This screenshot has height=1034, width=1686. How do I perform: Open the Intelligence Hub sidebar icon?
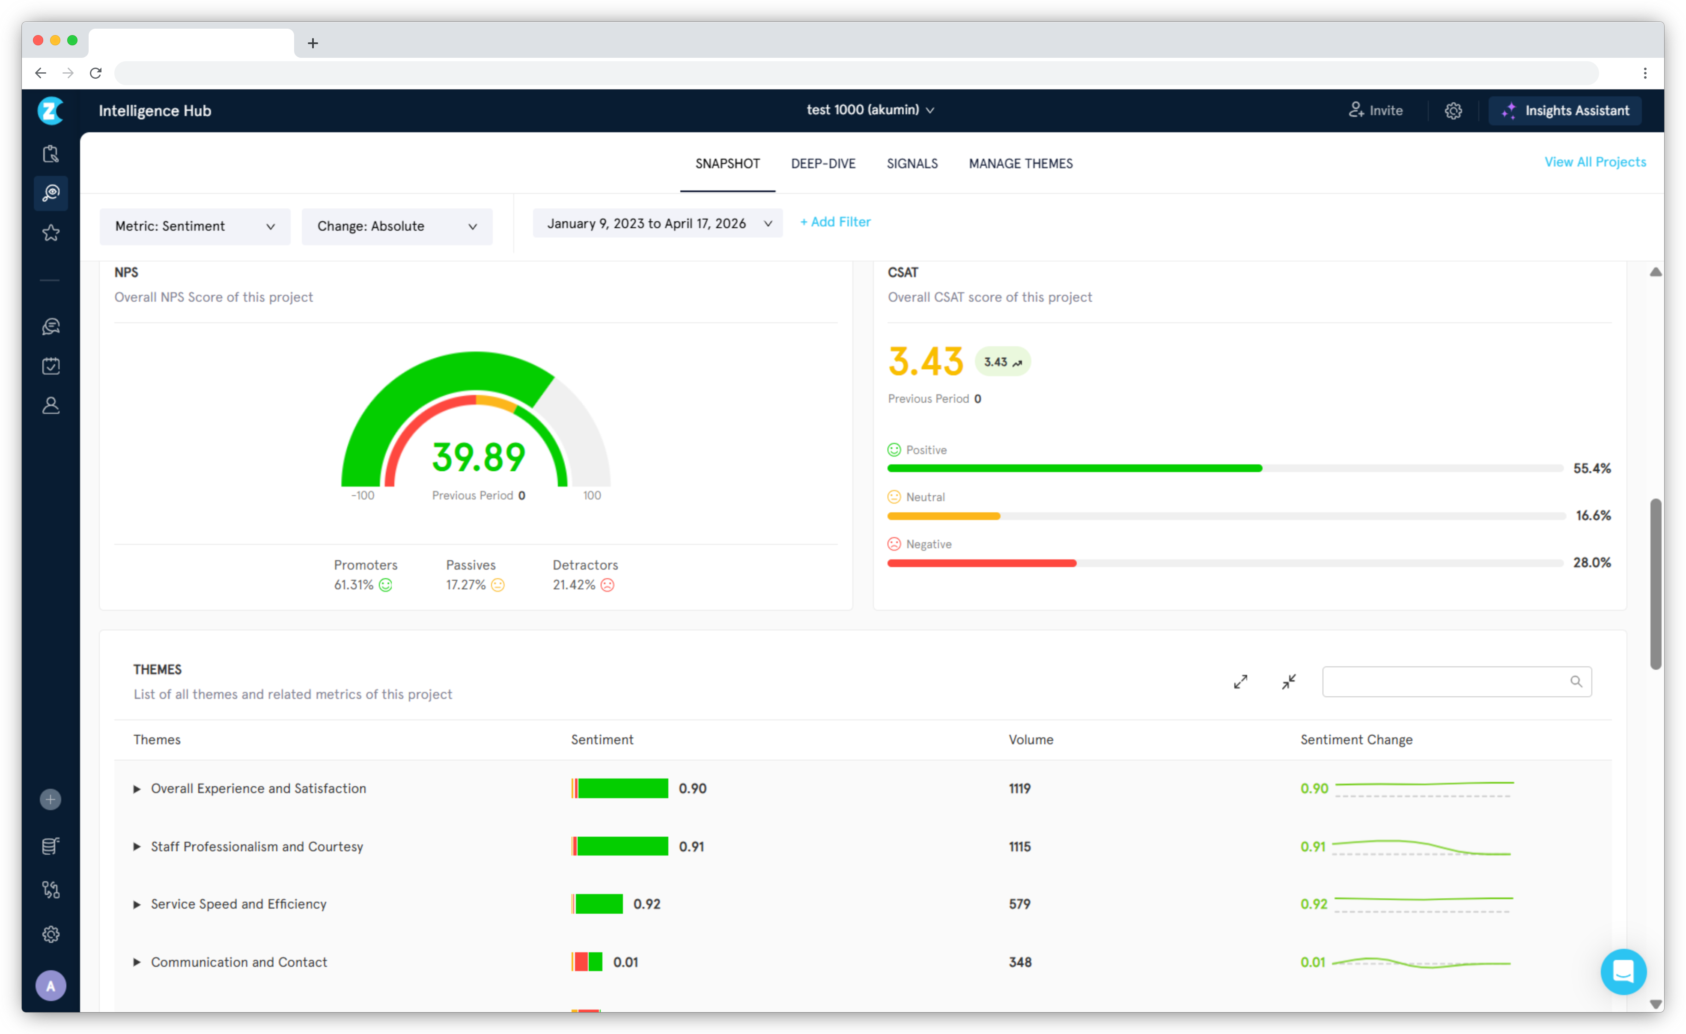[x=51, y=193]
